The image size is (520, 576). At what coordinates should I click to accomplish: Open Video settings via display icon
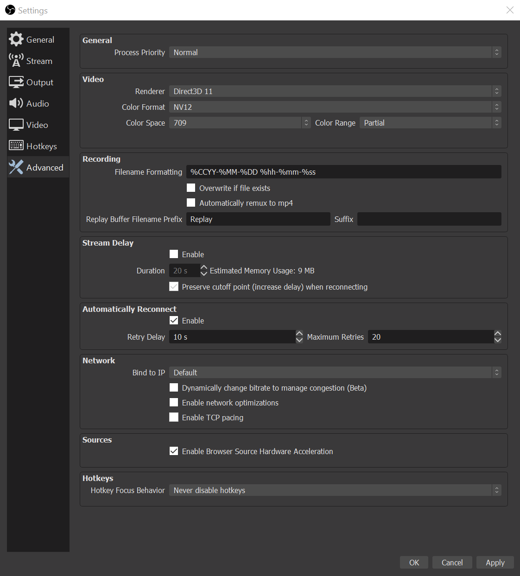click(16, 125)
